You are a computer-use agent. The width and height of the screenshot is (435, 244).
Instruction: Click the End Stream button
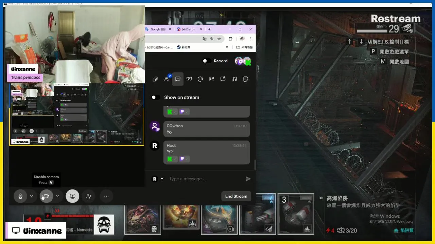coord(236,196)
